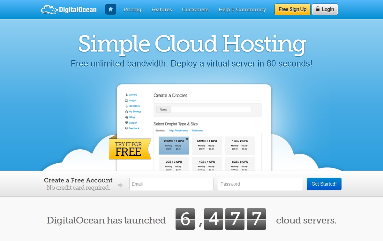This screenshot has width=383, height=241.
Task: Open My Settings in the preview sidebar
Action: pyautogui.click(x=133, y=112)
